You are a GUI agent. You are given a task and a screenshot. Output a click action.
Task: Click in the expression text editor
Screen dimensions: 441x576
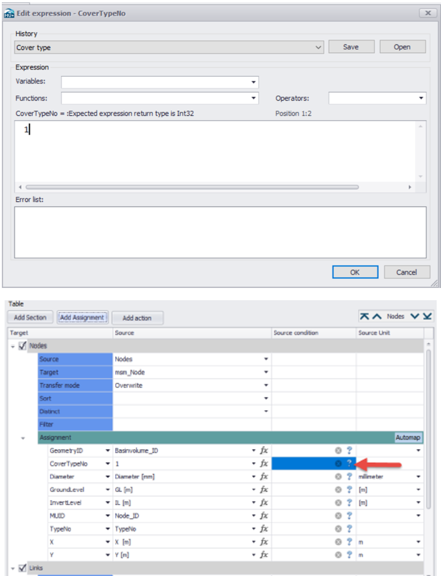coord(215,151)
